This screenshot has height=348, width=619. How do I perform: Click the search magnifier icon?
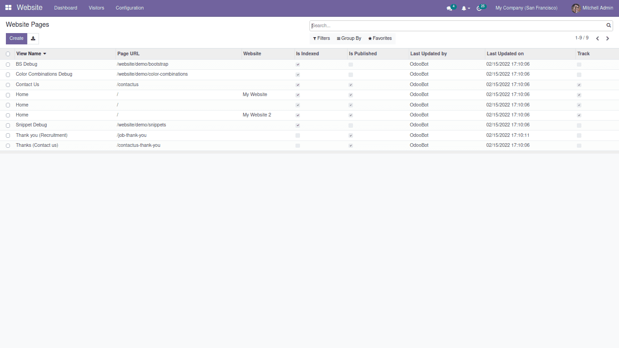coord(609,26)
